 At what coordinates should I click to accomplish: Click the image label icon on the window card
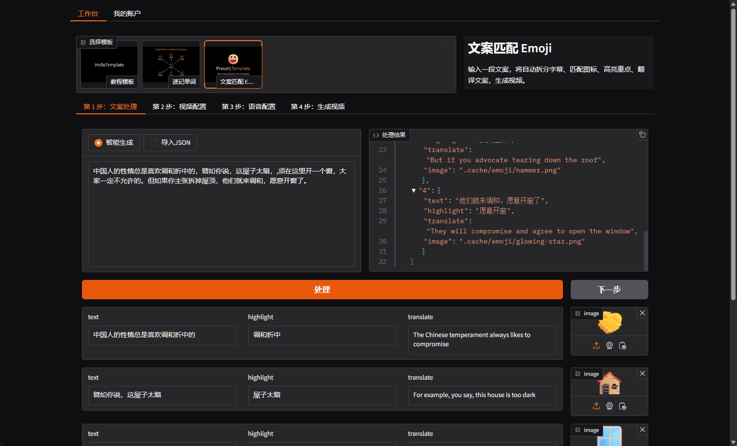pyautogui.click(x=578, y=430)
